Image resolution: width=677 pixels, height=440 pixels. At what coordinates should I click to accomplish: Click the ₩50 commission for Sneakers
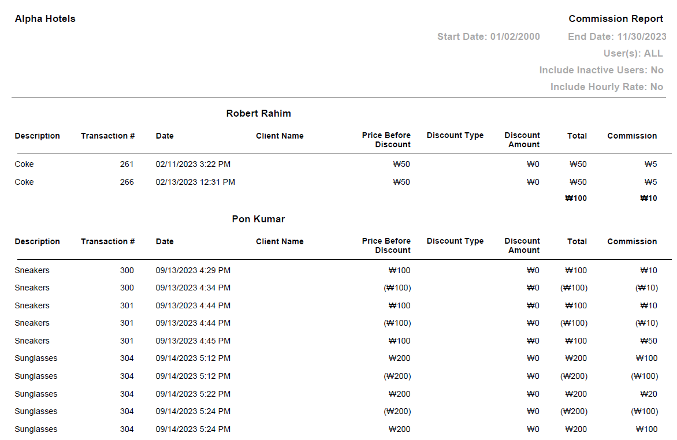pos(648,341)
